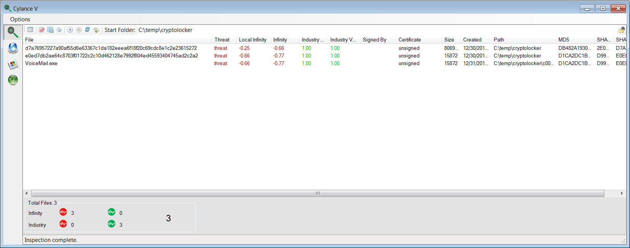Click the MD5 value DB482A1930...
Image resolution: width=630 pixels, height=248 pixels.
[575, 48]
